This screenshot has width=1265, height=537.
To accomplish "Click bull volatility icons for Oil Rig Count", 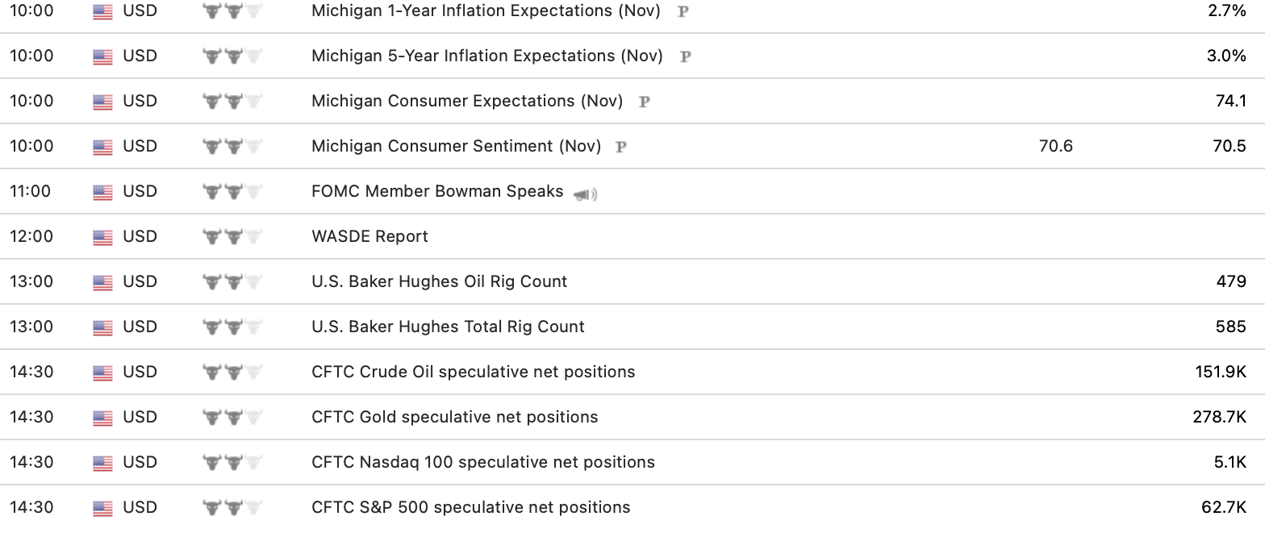I will click(x=232, y=282).
